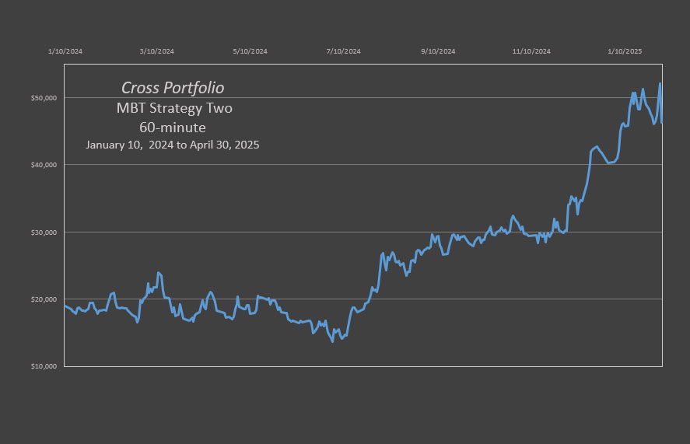
Task: Select the blue line at its March 2024 spike
Action: 159,273
